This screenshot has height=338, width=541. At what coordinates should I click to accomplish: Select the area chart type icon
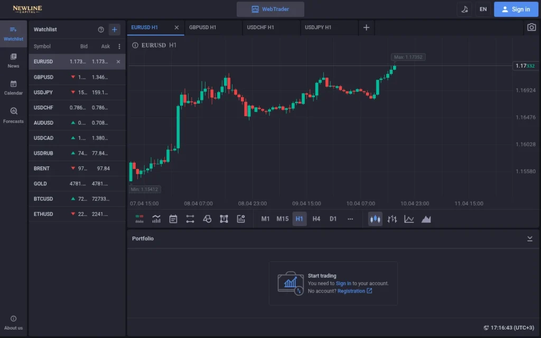[x=426, y=218]
